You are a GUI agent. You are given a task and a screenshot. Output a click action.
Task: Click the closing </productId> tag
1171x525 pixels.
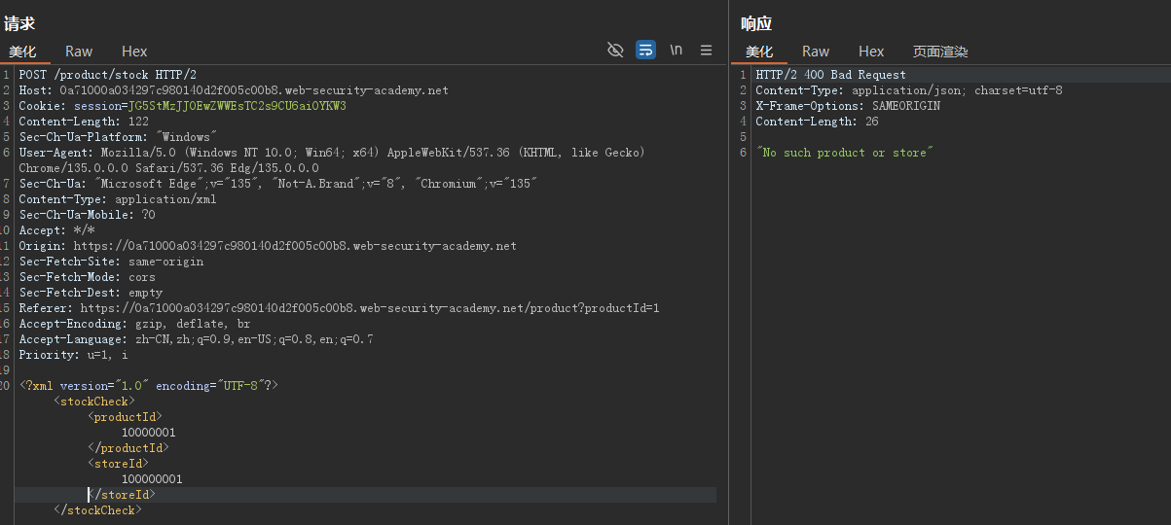[x=128, y=448]
